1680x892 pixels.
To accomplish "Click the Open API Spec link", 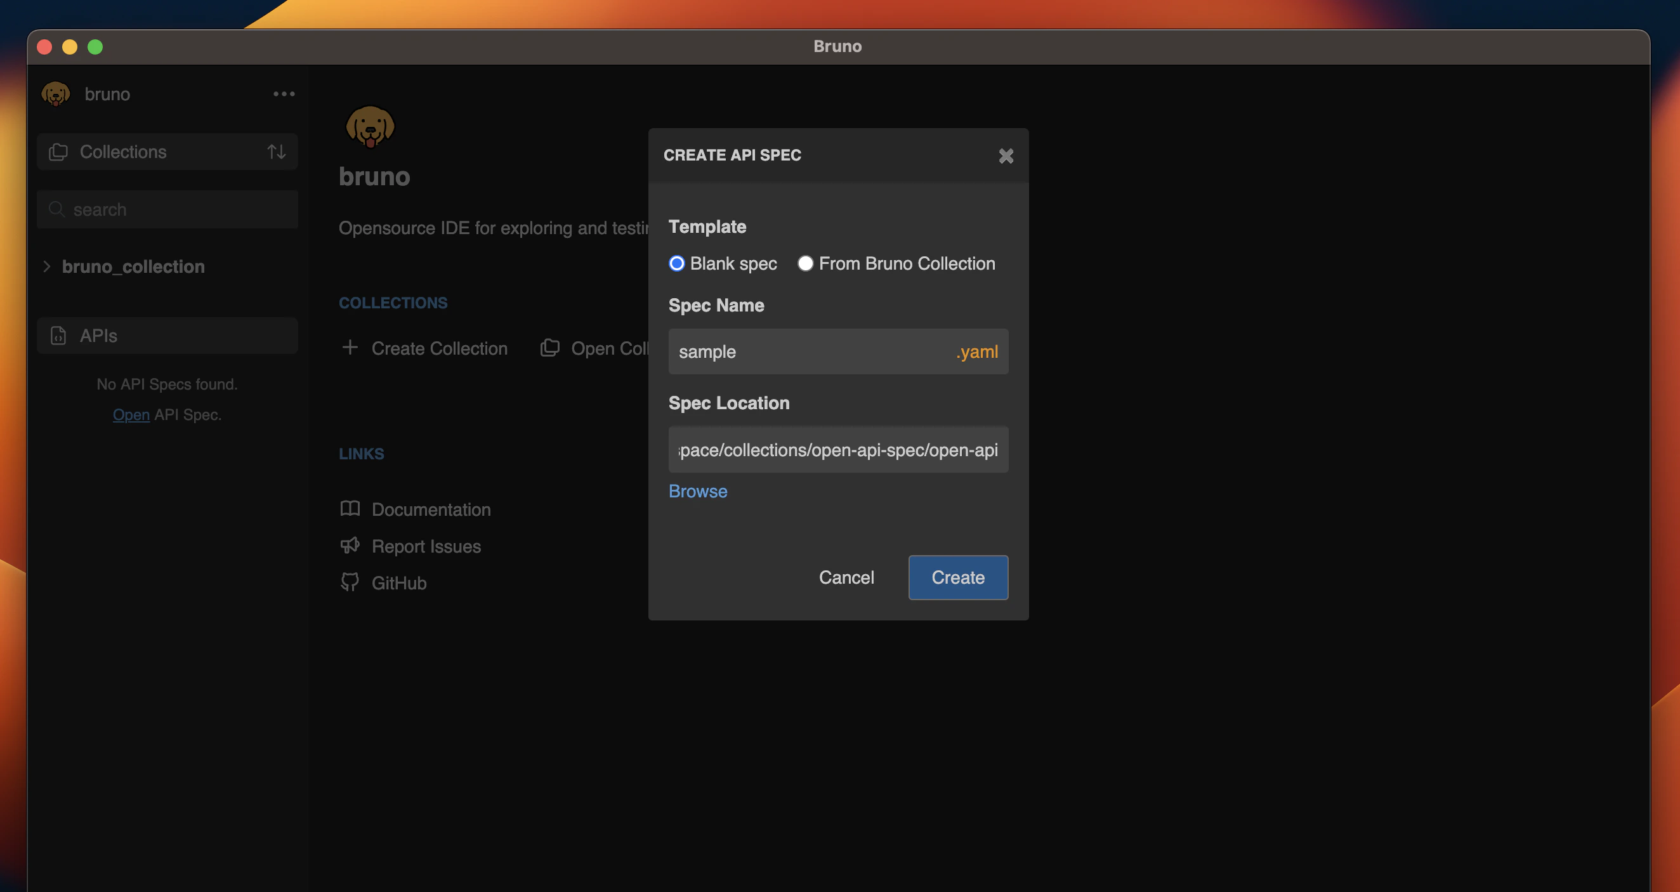I will coord(131,415).
